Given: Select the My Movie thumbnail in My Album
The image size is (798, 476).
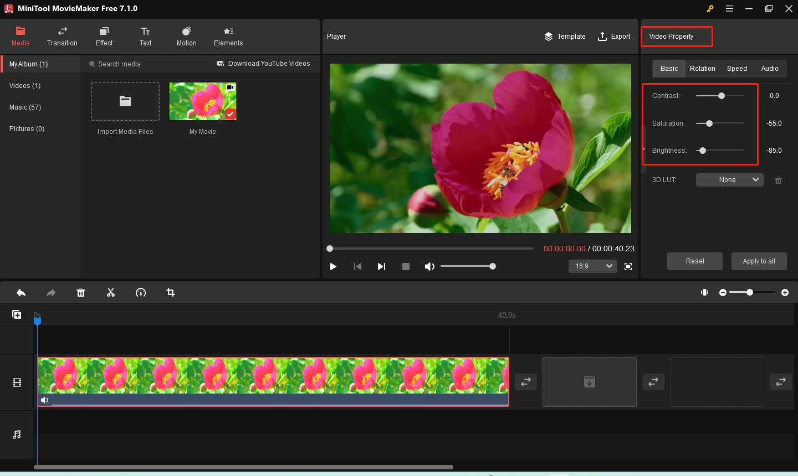Looking at the screenshot, I should coord(202,101).
